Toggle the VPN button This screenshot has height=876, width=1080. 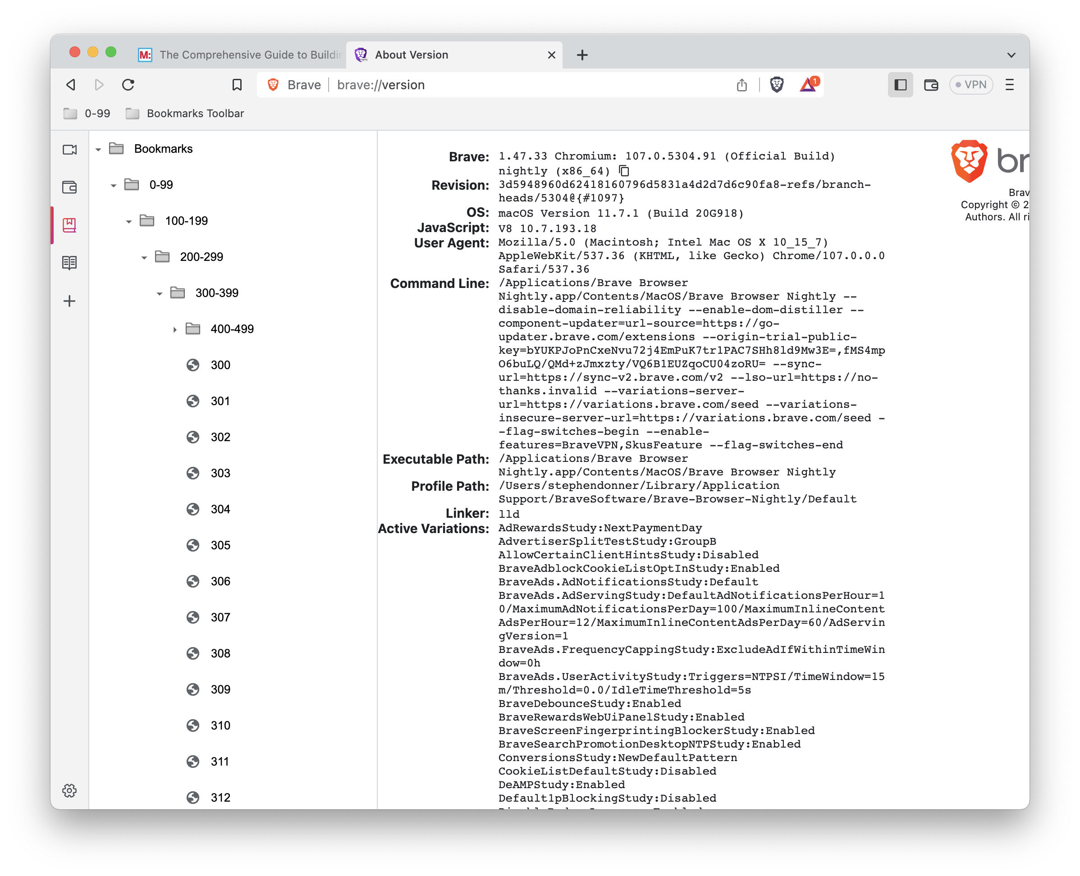pos(970,85)
